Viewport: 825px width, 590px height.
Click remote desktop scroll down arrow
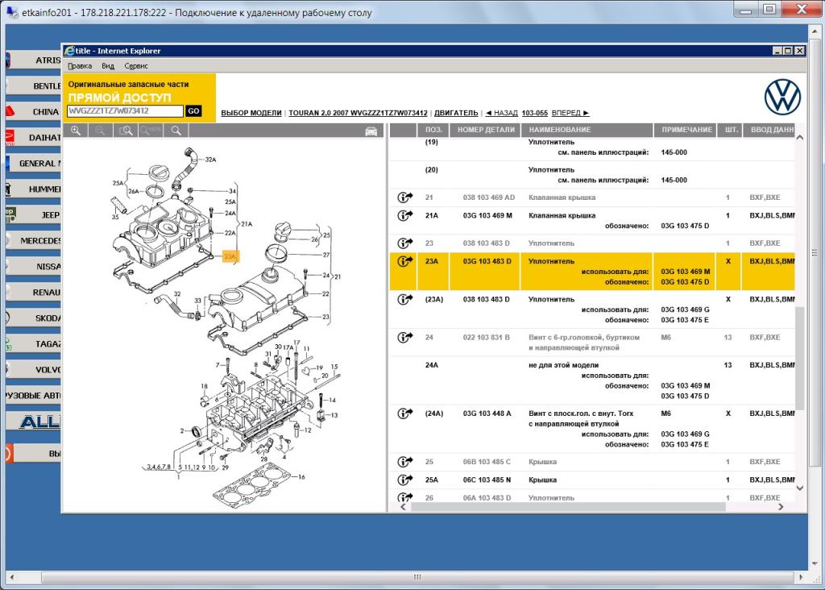coord(815,563)
